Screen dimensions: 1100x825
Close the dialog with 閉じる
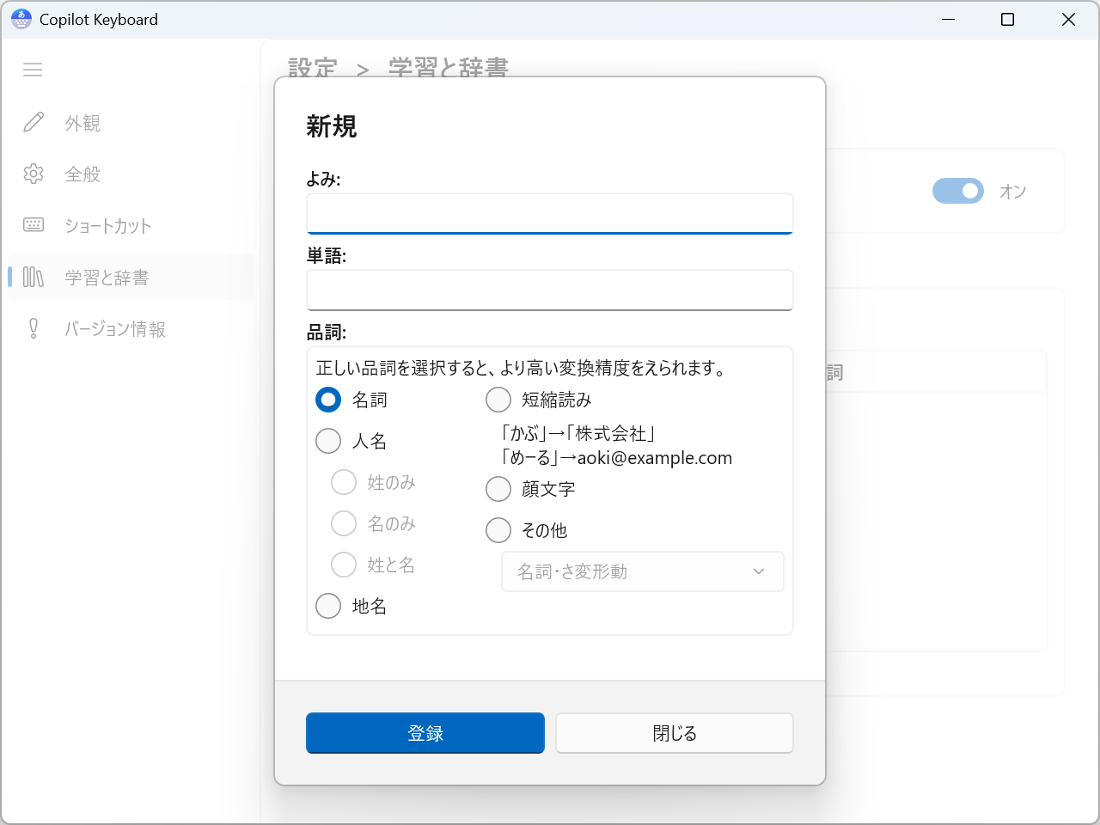point(674,733)
